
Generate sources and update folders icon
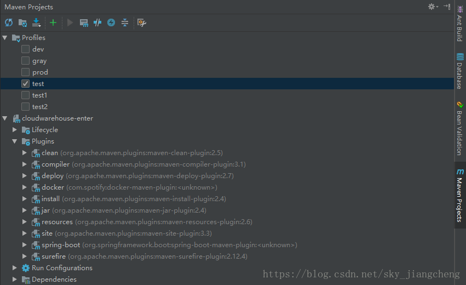22,22
